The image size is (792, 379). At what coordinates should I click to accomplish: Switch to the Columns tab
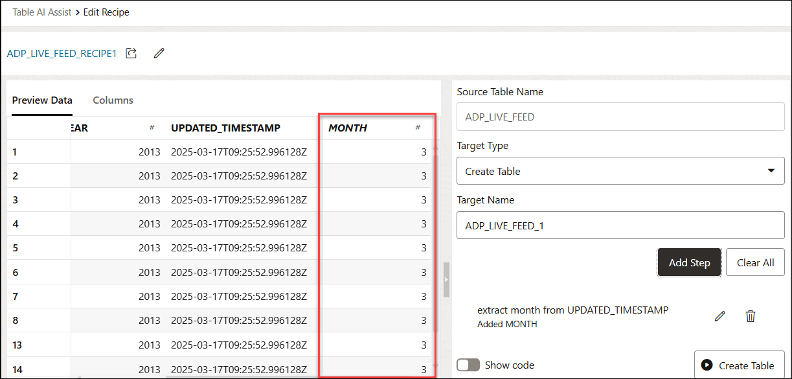tap(113, 100)
